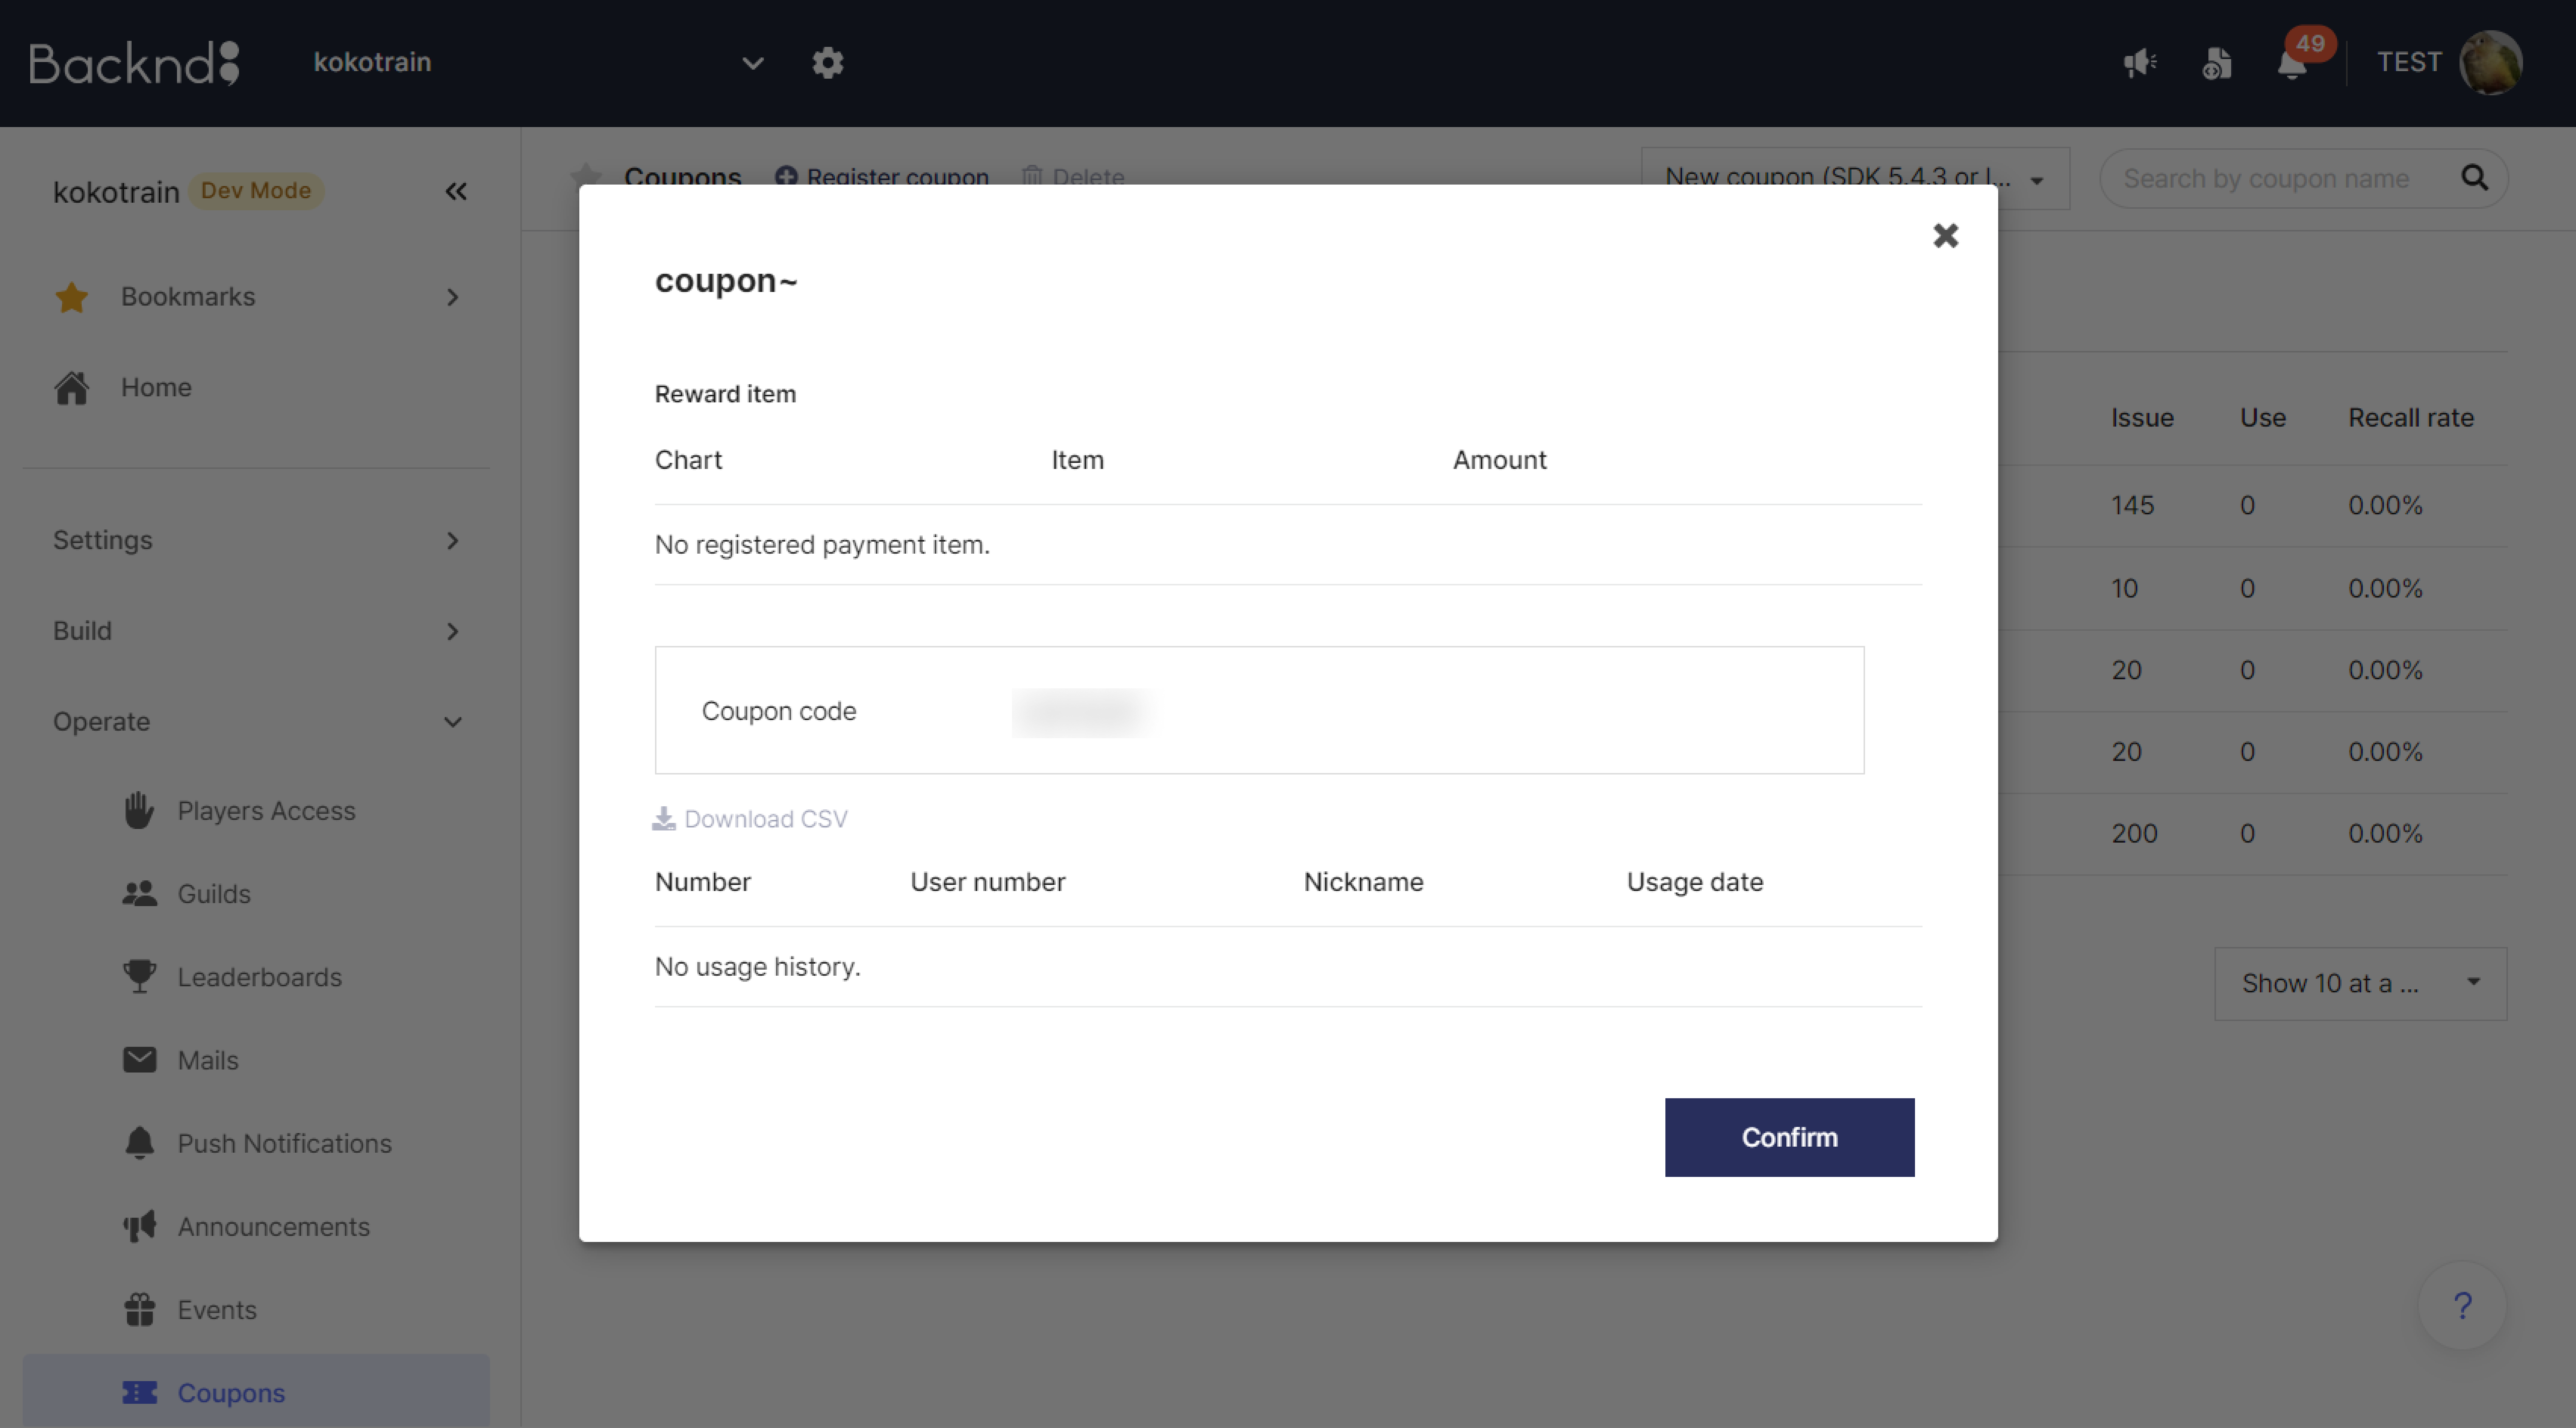
Task: Click the Leaderboards trophy icon
Action: click(139, 976)
